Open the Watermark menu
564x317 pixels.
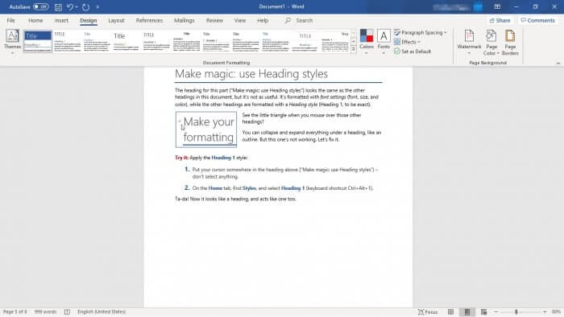pyautogui.click(x=469, y=42)
